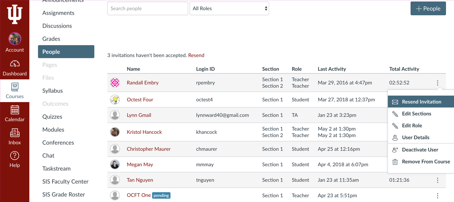Select Remove From Course in the menu

(x=421, y=162)
